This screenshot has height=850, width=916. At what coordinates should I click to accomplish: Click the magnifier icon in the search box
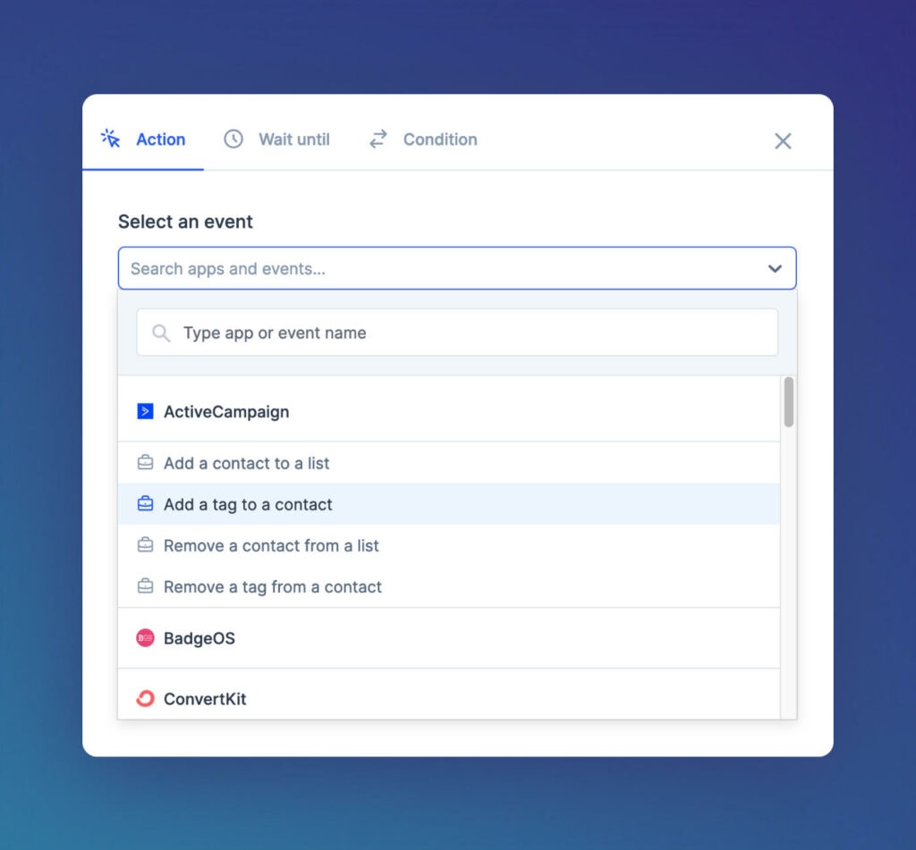click(161, 332)
